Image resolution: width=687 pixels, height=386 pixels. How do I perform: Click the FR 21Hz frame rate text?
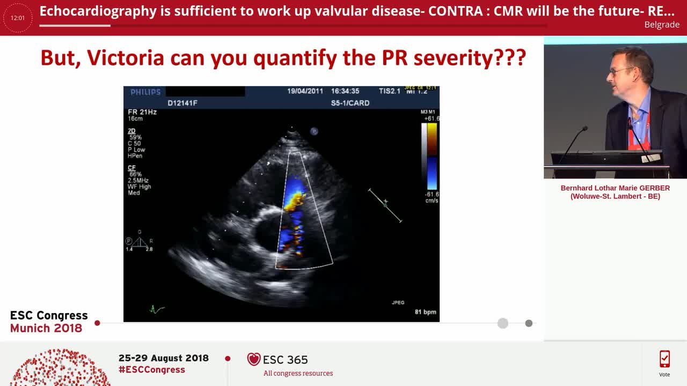(142, 112)
